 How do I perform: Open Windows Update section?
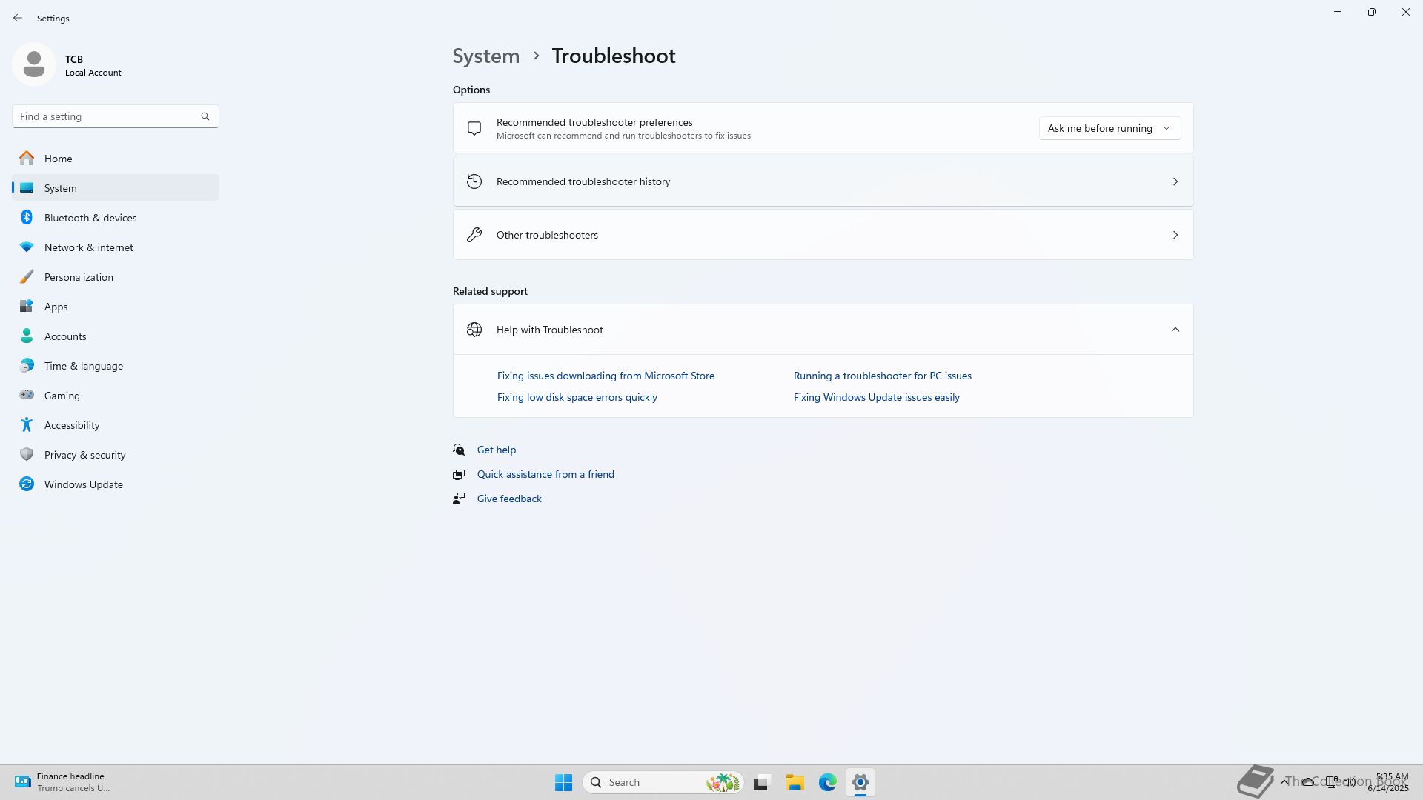(x=83, y=484)
